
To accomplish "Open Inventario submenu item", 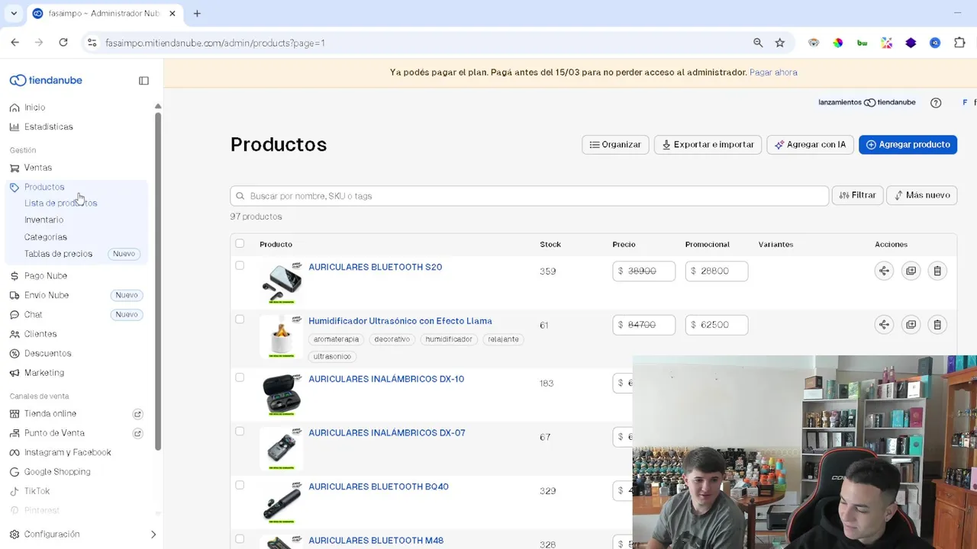I will coord(44,220).
